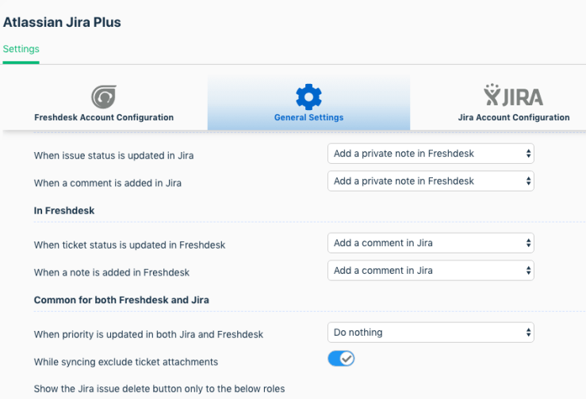Click 'When priority is updated' label

(148, 334)
